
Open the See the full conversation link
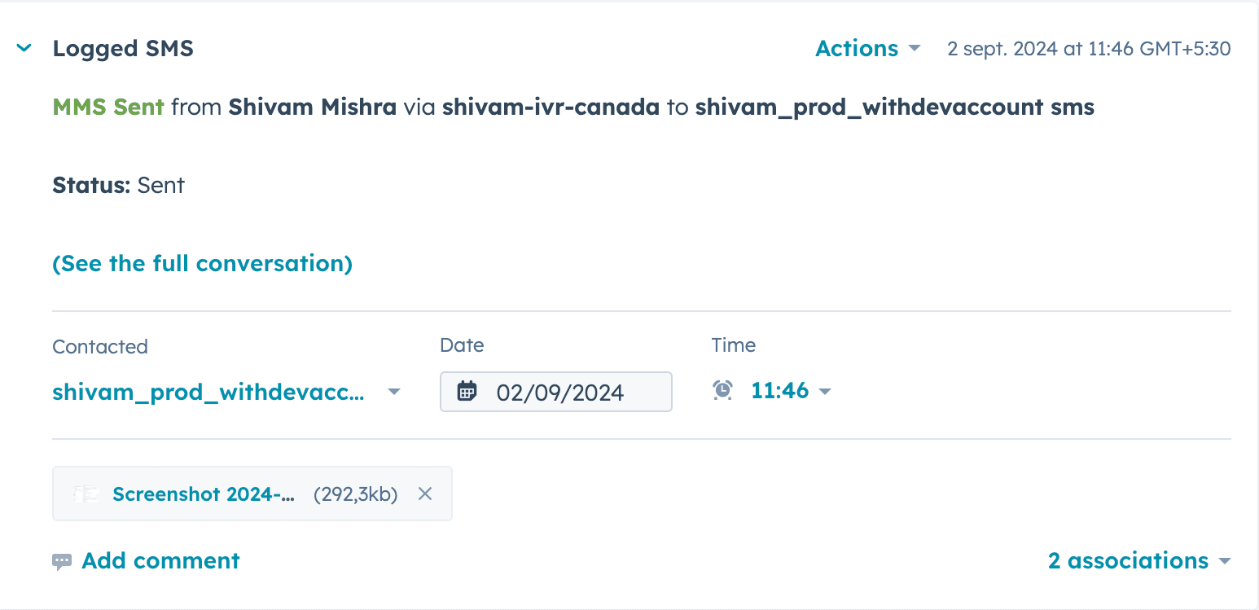(x=202, y=264)
